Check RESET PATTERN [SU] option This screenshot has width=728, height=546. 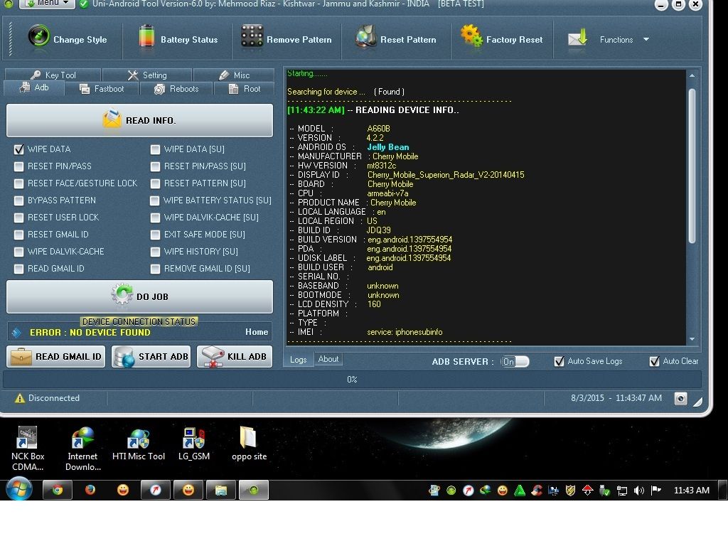click(155, 183)
